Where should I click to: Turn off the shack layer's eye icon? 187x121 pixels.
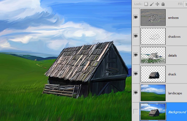click(136, 74)
